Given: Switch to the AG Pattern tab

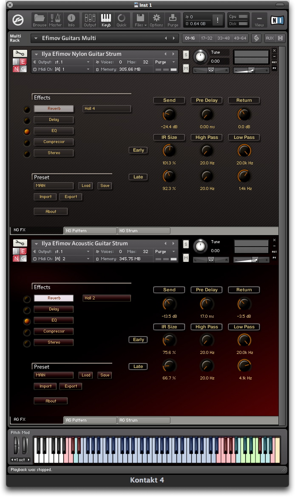Looking at the screenshot, I should click(90, 420).
